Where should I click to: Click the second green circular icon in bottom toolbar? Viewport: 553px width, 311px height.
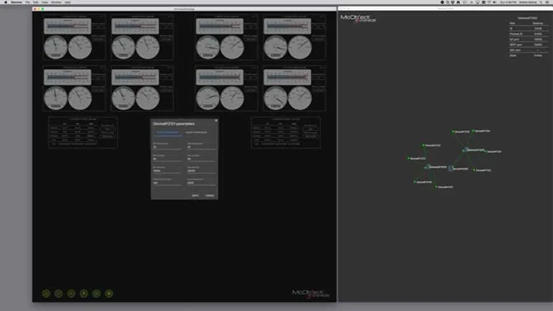pos(59,293)
